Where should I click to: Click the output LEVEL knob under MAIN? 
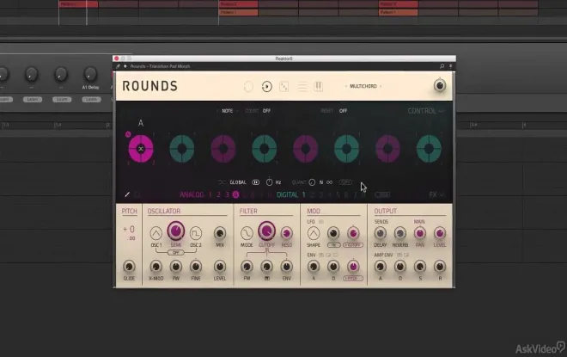[440, 233]
